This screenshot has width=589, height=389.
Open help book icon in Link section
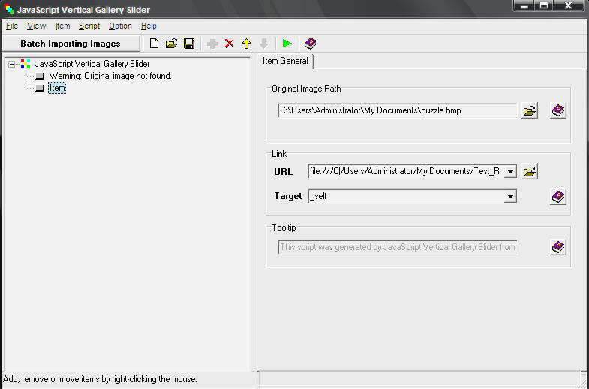pos(558,196)
